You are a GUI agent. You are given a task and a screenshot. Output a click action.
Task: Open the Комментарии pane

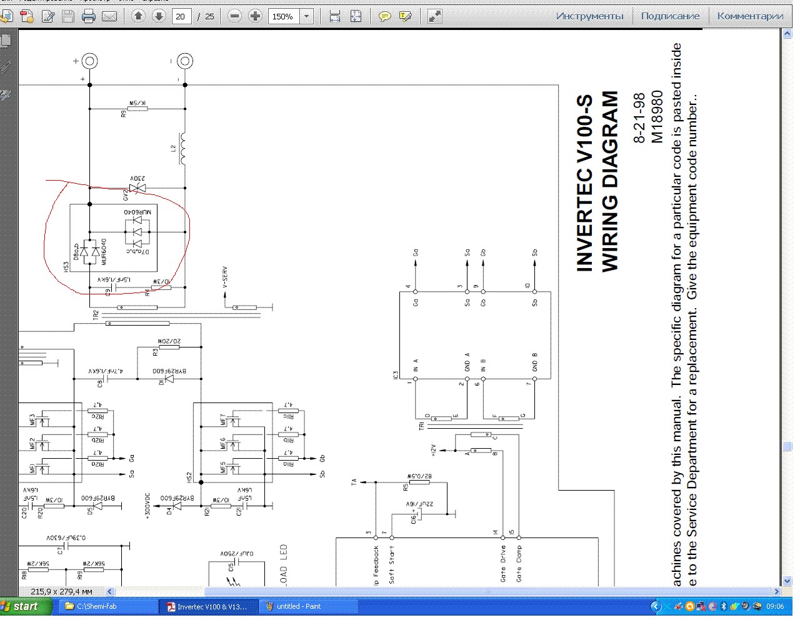click(x=750, y=16)
